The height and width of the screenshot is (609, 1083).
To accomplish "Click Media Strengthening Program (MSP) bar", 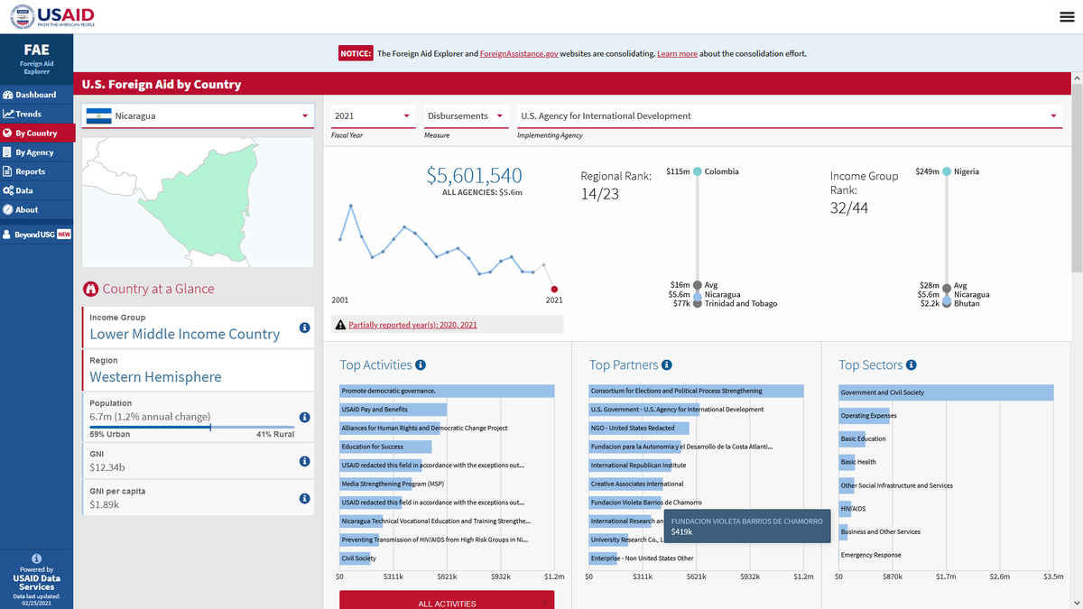I will point(375,484).
